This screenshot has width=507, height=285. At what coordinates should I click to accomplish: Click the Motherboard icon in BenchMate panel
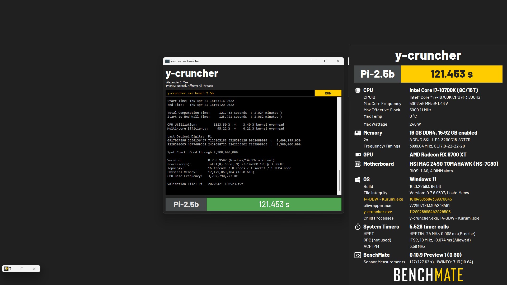(x=358, y=164)
